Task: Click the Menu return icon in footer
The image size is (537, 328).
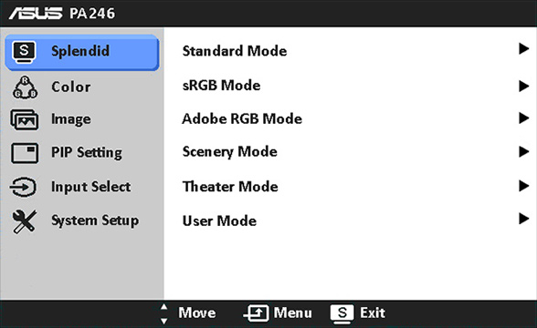Action: [256, 313]
